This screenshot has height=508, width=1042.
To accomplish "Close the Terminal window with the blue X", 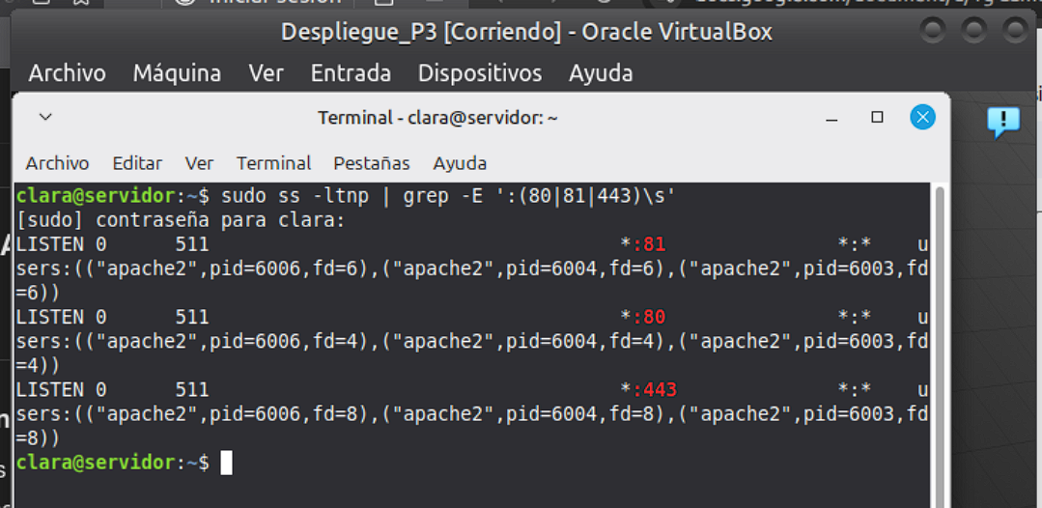I will tap(922, 118).
